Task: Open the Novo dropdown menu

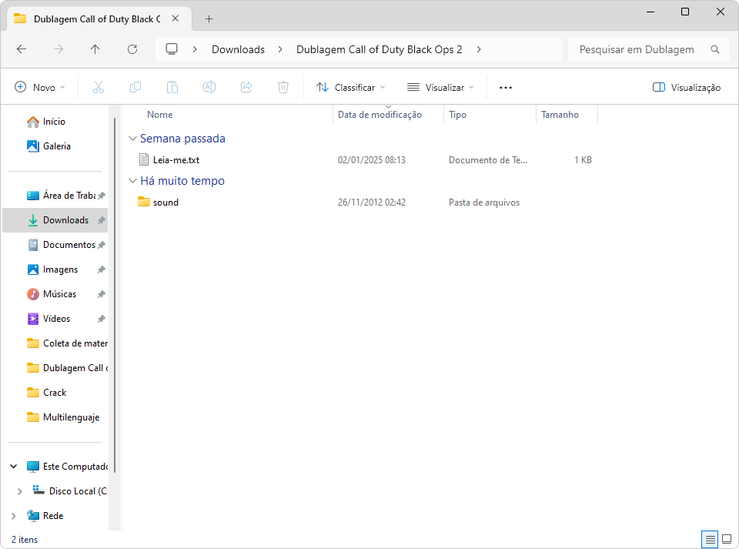Action: pos(40,87)
